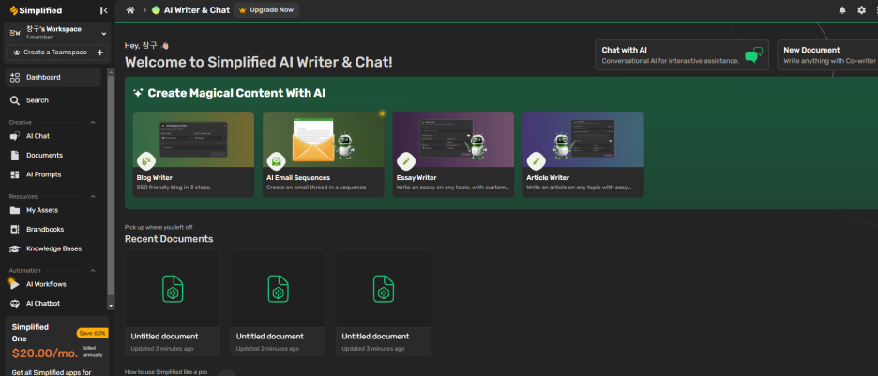Open Essay Writer template card

453,155
